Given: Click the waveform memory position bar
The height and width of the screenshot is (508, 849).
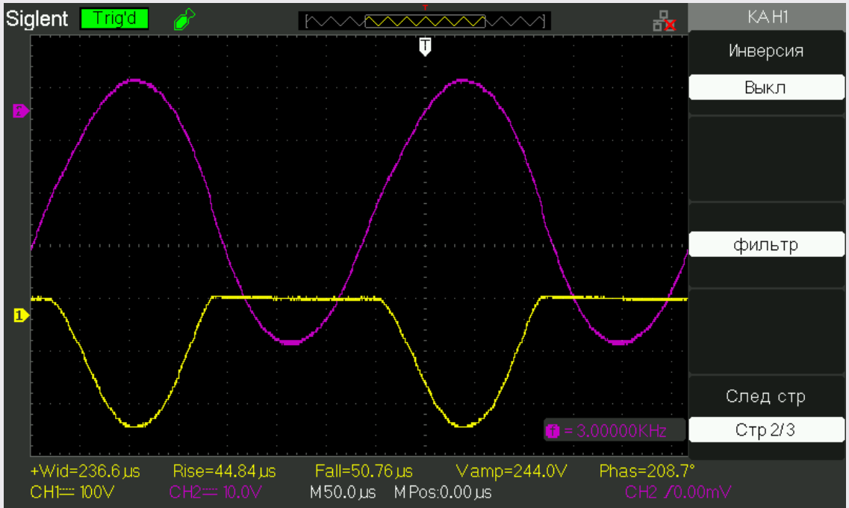Looking at the screenshot, I should click(424, 22).
